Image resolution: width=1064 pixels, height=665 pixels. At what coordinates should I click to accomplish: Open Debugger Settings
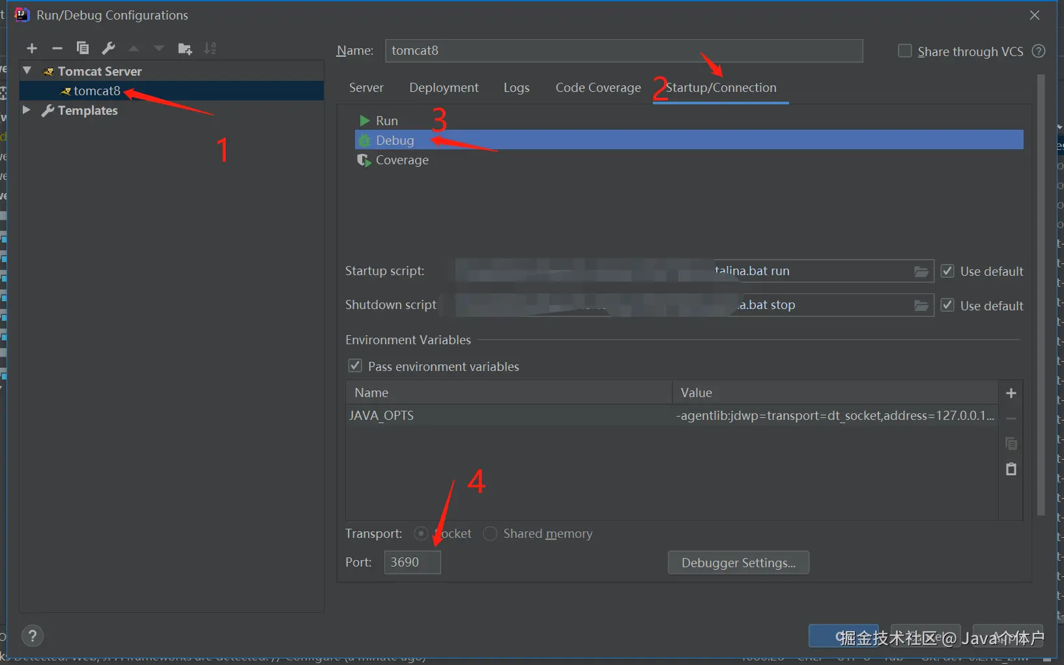click(738, 563)
